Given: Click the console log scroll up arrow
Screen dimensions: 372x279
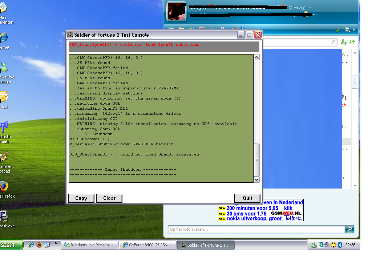Looking at the screenshot, I should click(257, 57).
